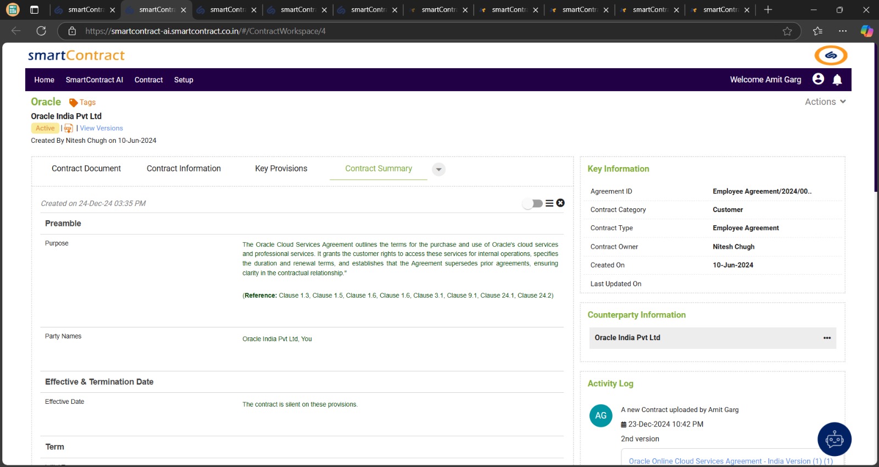Click 'The contract is silent on these provisions.'
The height and width of the screenshot is (467, 879).
click(x=300, y=404)
